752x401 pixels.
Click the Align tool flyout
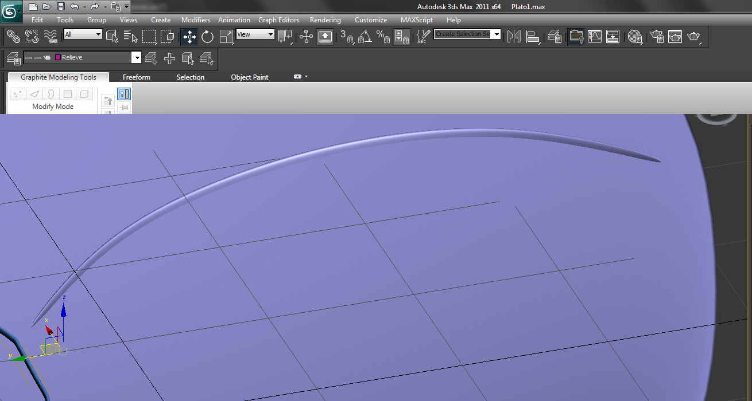coord(533,37)
